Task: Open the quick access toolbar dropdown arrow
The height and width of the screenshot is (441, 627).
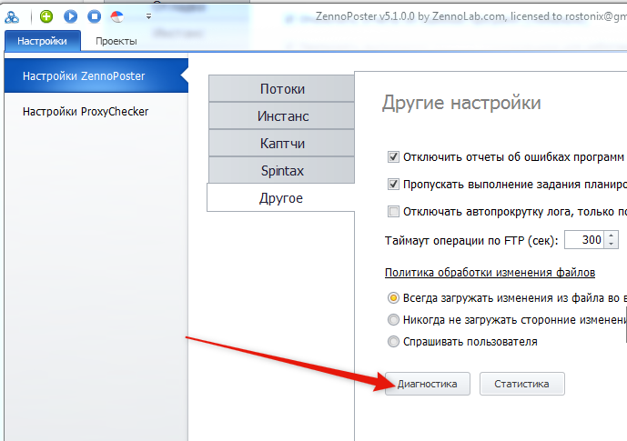Action: (148, 16)
